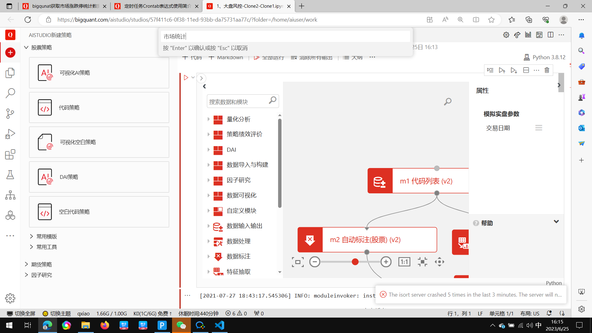Viewport: 592px width, 333px height.
Task: Click the m1 代码列表 module node
Action: (418, 181)
